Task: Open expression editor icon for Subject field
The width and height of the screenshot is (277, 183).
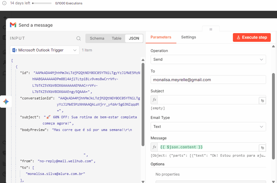Action: pos(262,101)
